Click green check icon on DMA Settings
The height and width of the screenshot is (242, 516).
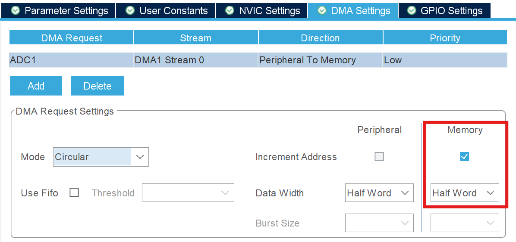(x=322, y=10)
